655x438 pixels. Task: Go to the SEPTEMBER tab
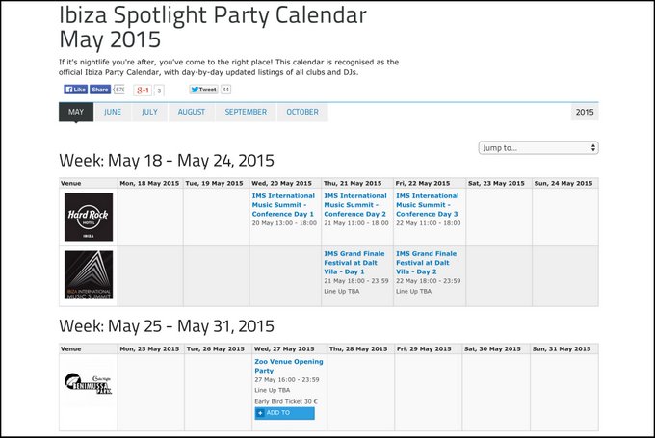click(x=246, y=112)
